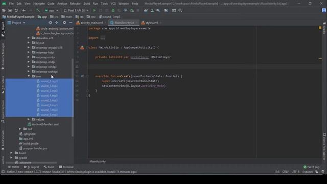
Task: Click the locate/scroll-from-source target icon in Project panel
Action: click(x=50, y=22)
